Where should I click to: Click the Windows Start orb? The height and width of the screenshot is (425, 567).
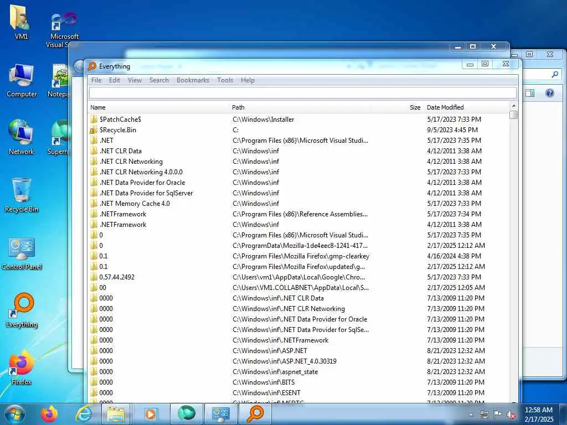[x=15, y=414]
